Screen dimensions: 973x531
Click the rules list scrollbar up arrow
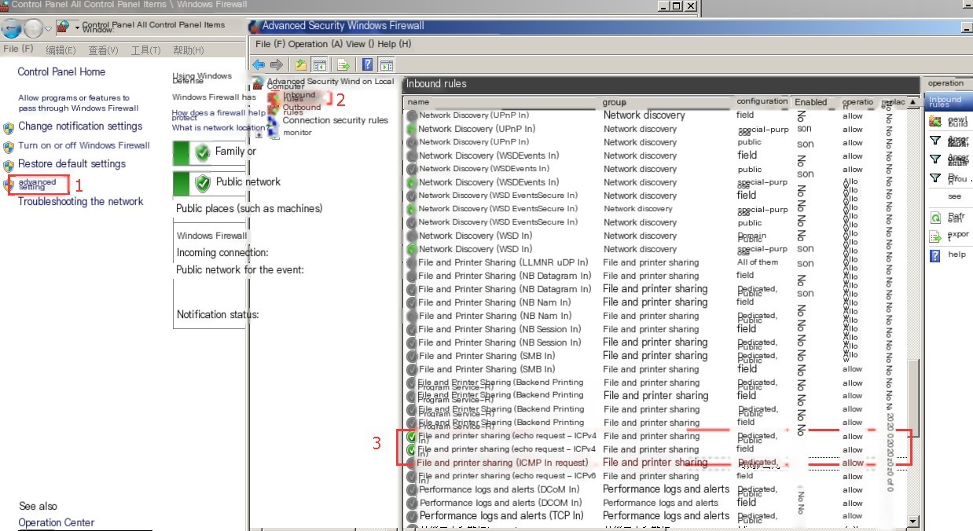pyautogui.click(x=912, y=102)
